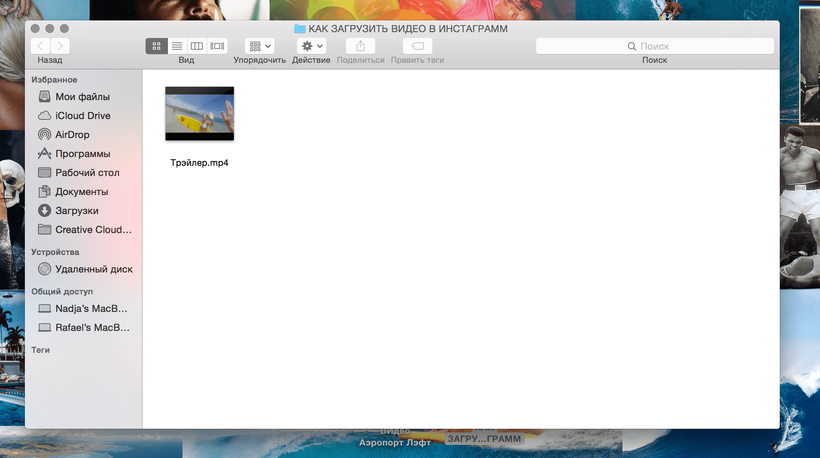Open Загрузки in sidebar
Image resolution: width=820 pixels, height=458 pixels.
click(83, 211)
